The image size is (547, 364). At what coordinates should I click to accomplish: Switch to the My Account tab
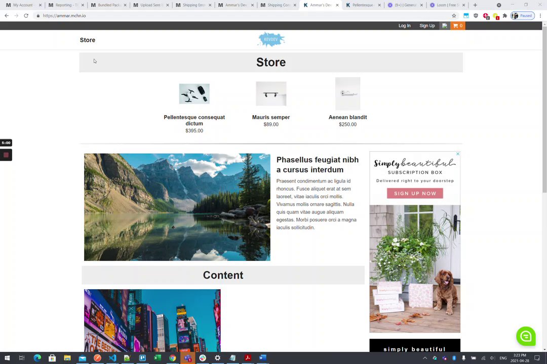point(23,5)
